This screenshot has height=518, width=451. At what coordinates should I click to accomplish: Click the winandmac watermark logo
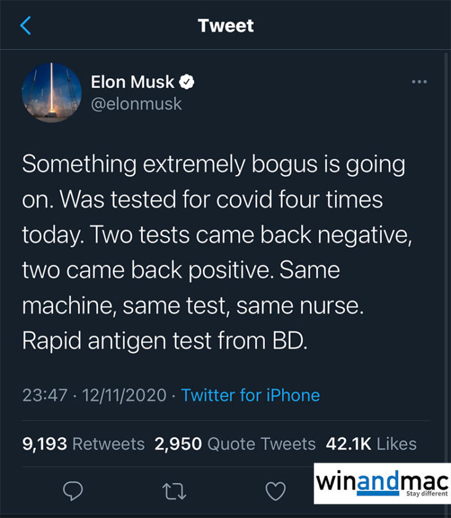[x=382, y=480]
